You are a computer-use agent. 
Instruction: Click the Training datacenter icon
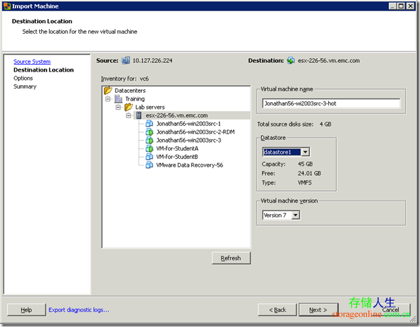pos(118,99)
